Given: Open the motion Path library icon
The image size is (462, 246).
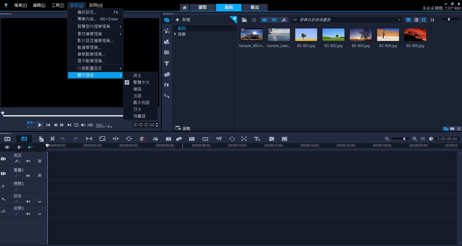Looking at the screenshot, I should click(x=167, y=96).
